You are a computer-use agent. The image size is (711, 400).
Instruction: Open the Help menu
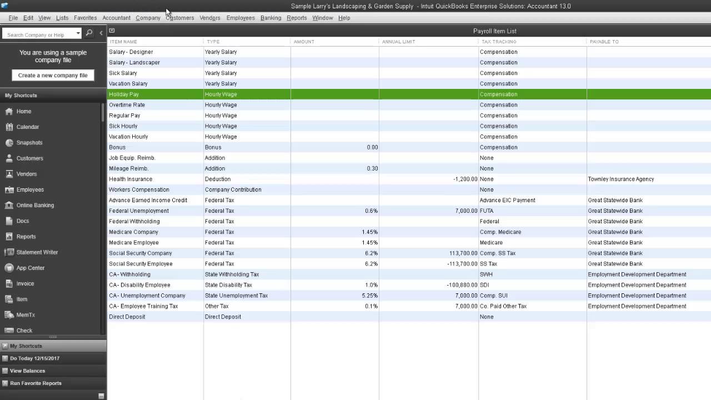344,18
